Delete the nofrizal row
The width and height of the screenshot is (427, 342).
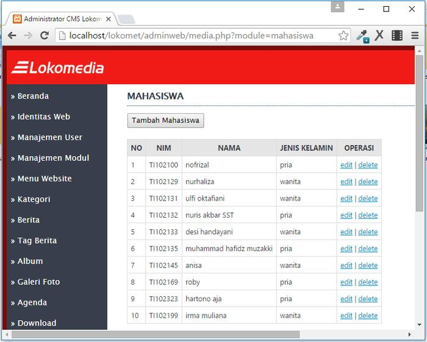coord(368,165)
